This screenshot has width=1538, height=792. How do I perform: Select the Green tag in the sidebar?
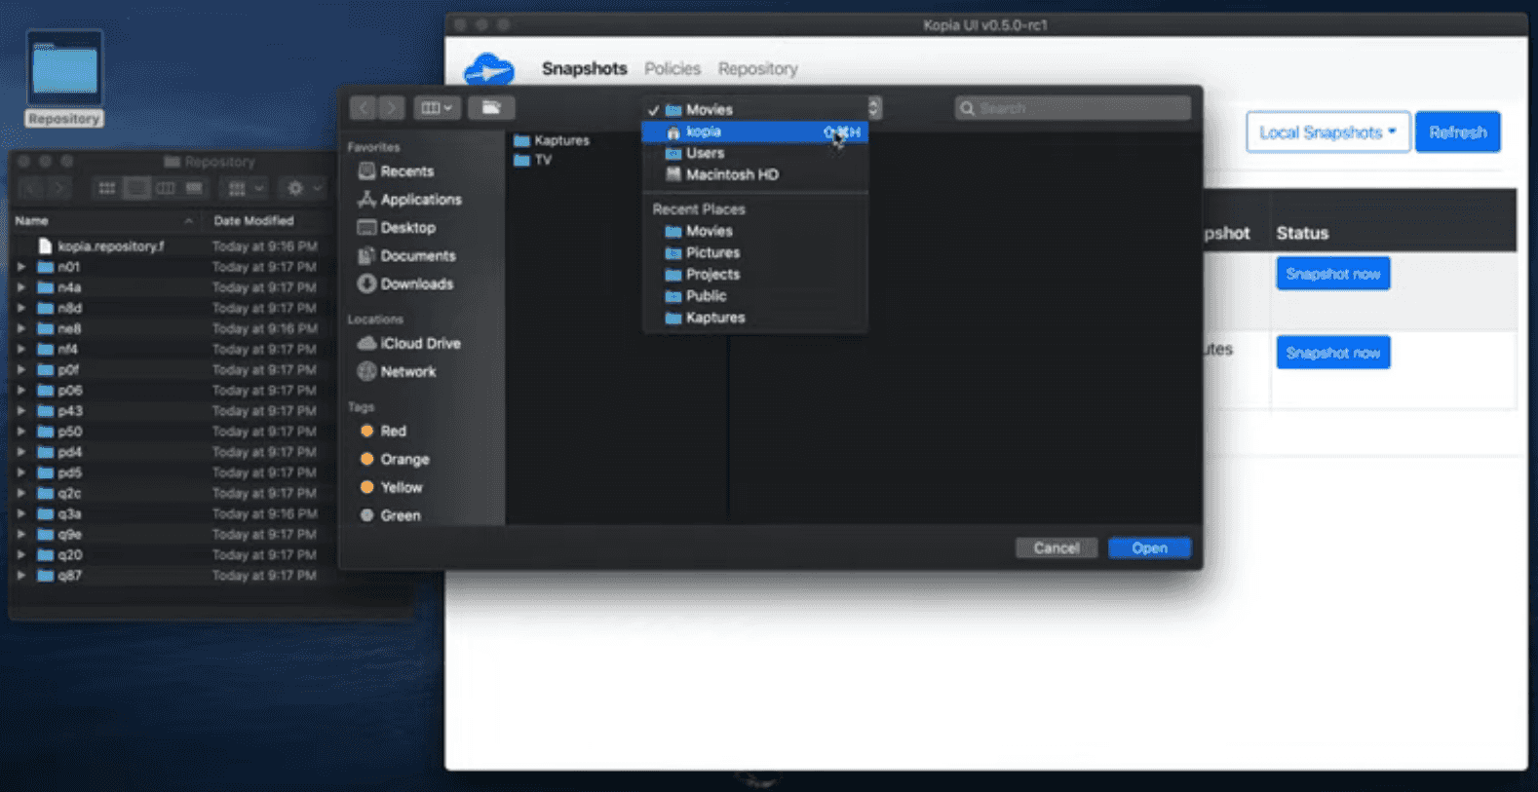391,516
